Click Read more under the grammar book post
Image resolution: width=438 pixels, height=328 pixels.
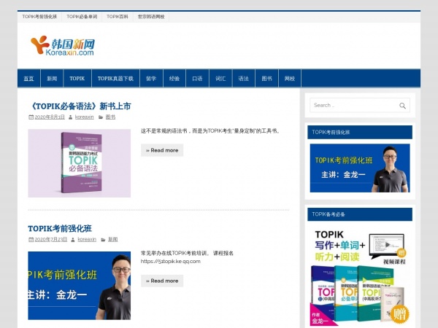click(x=162, y=150)
